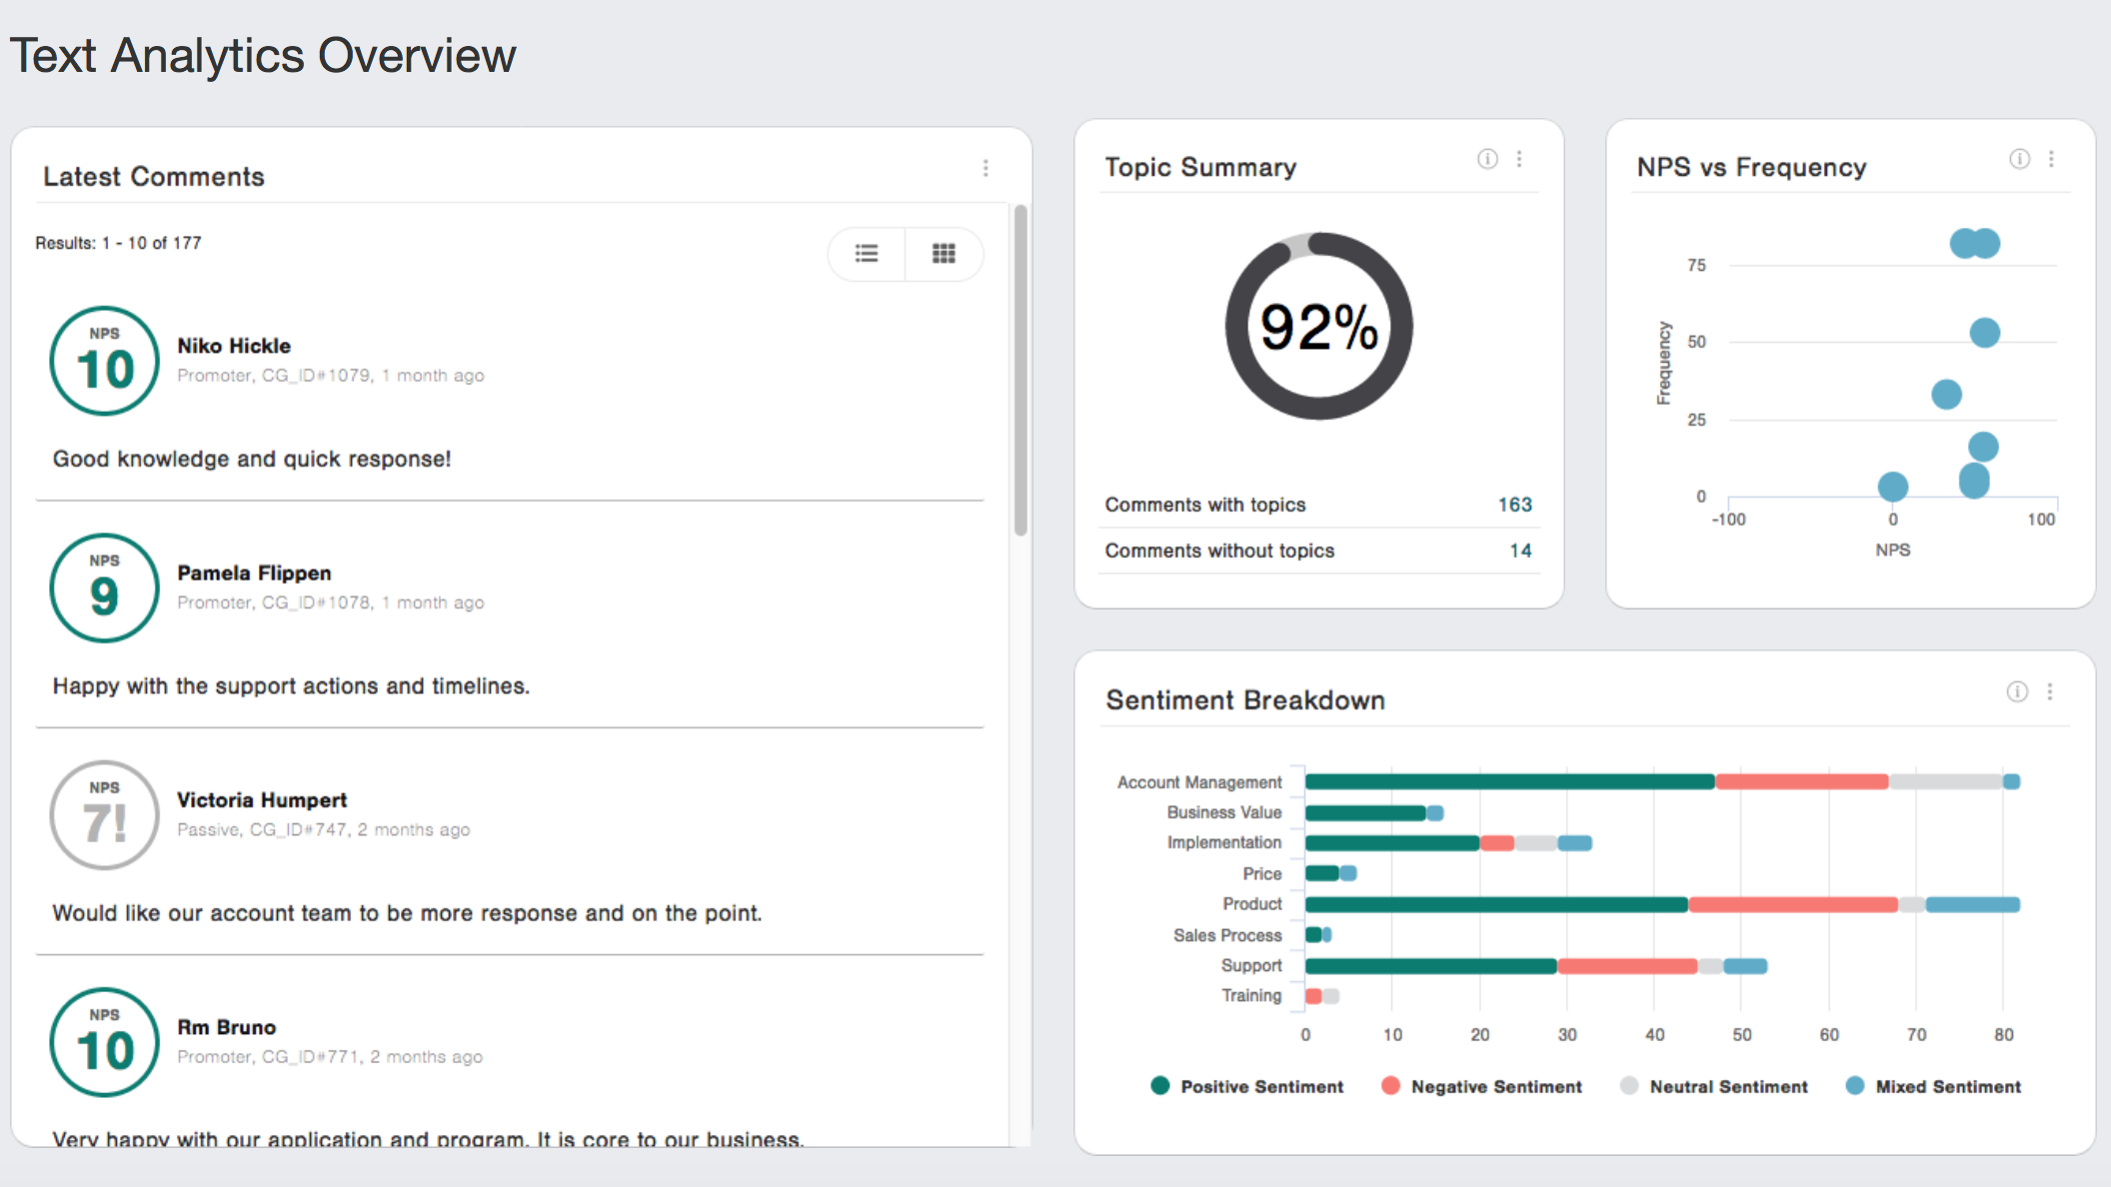Image resolution: width=2111 pixels, height=1187 pixels.
Task: Open Sentiment Breakdown three-dot menu
Action: coord(2049,691)
